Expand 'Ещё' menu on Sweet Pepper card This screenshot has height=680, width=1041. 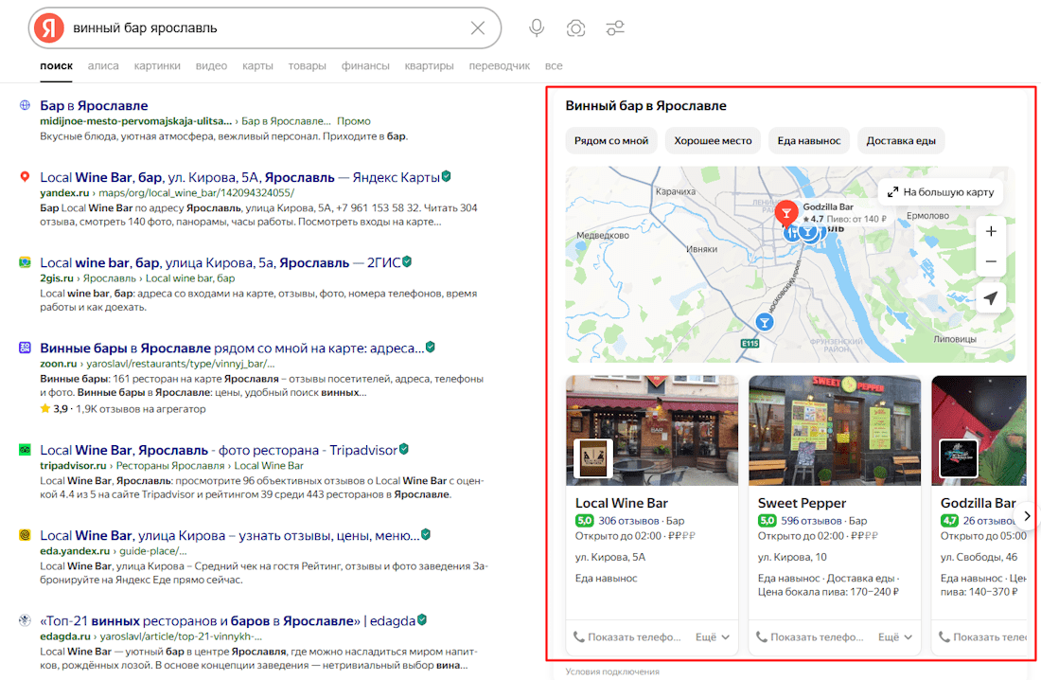point(894,637)
